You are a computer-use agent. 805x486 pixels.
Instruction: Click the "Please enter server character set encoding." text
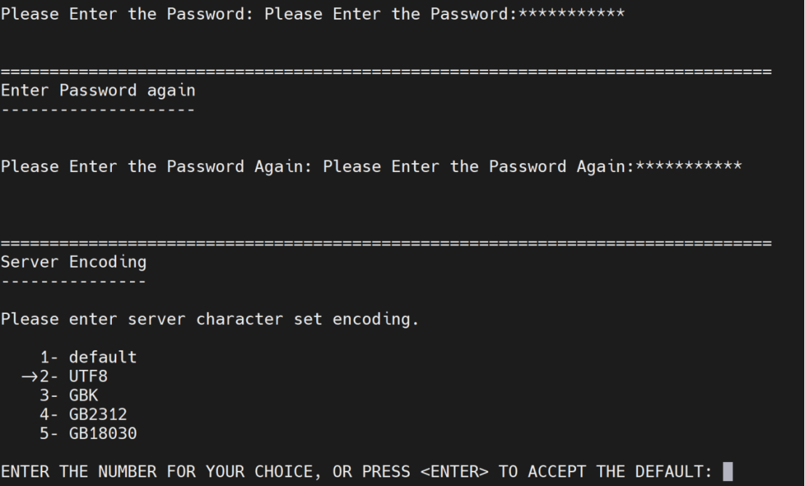pyautogui.click(x=210, y=318)
